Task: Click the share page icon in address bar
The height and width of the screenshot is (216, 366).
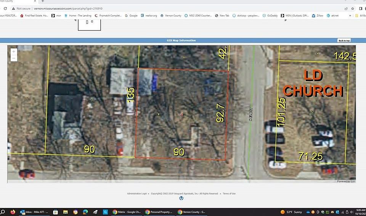Action: (x=346, y=9)
